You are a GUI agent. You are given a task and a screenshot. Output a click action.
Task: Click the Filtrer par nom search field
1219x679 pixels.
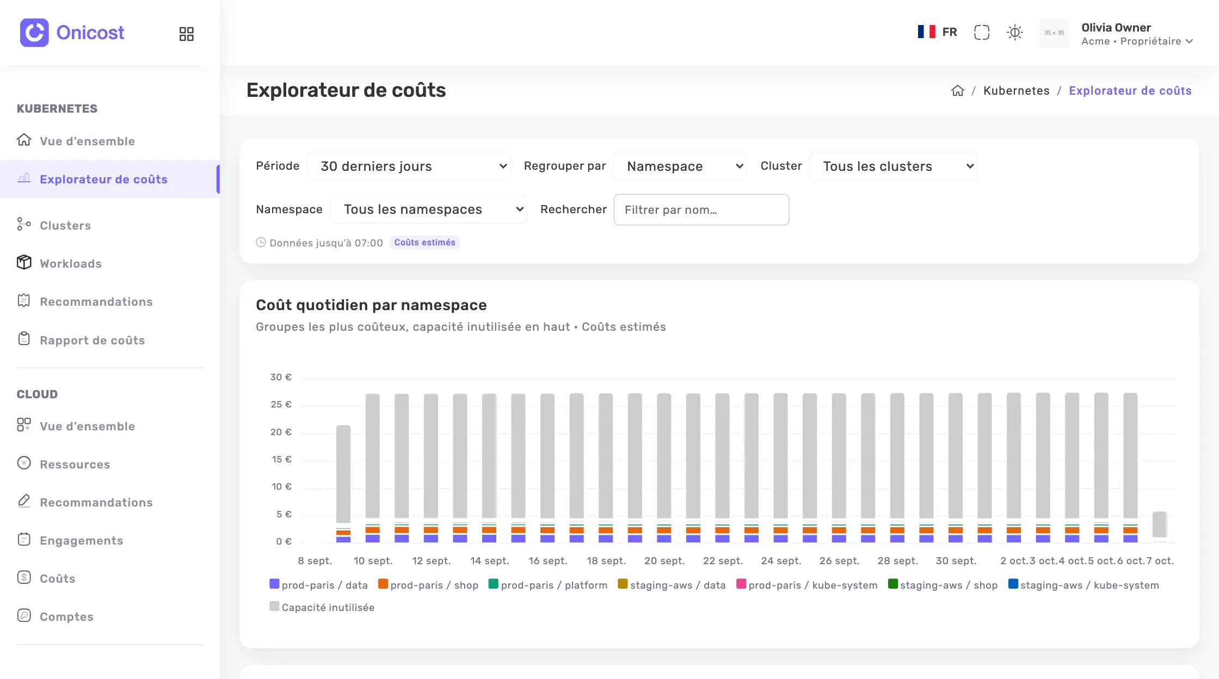701,210
